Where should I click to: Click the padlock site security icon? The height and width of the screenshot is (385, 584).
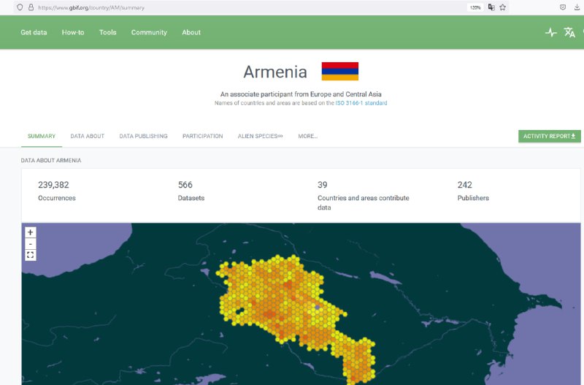(x=31, y=7)
